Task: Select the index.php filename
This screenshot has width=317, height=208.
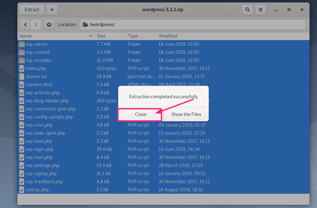Action: point(36,68)
